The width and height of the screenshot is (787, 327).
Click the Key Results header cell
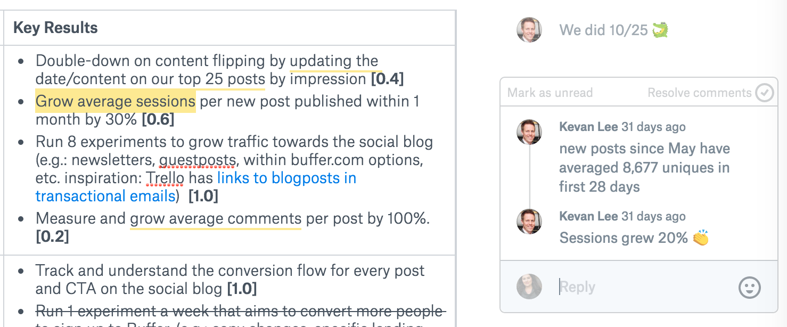(229, 28)
